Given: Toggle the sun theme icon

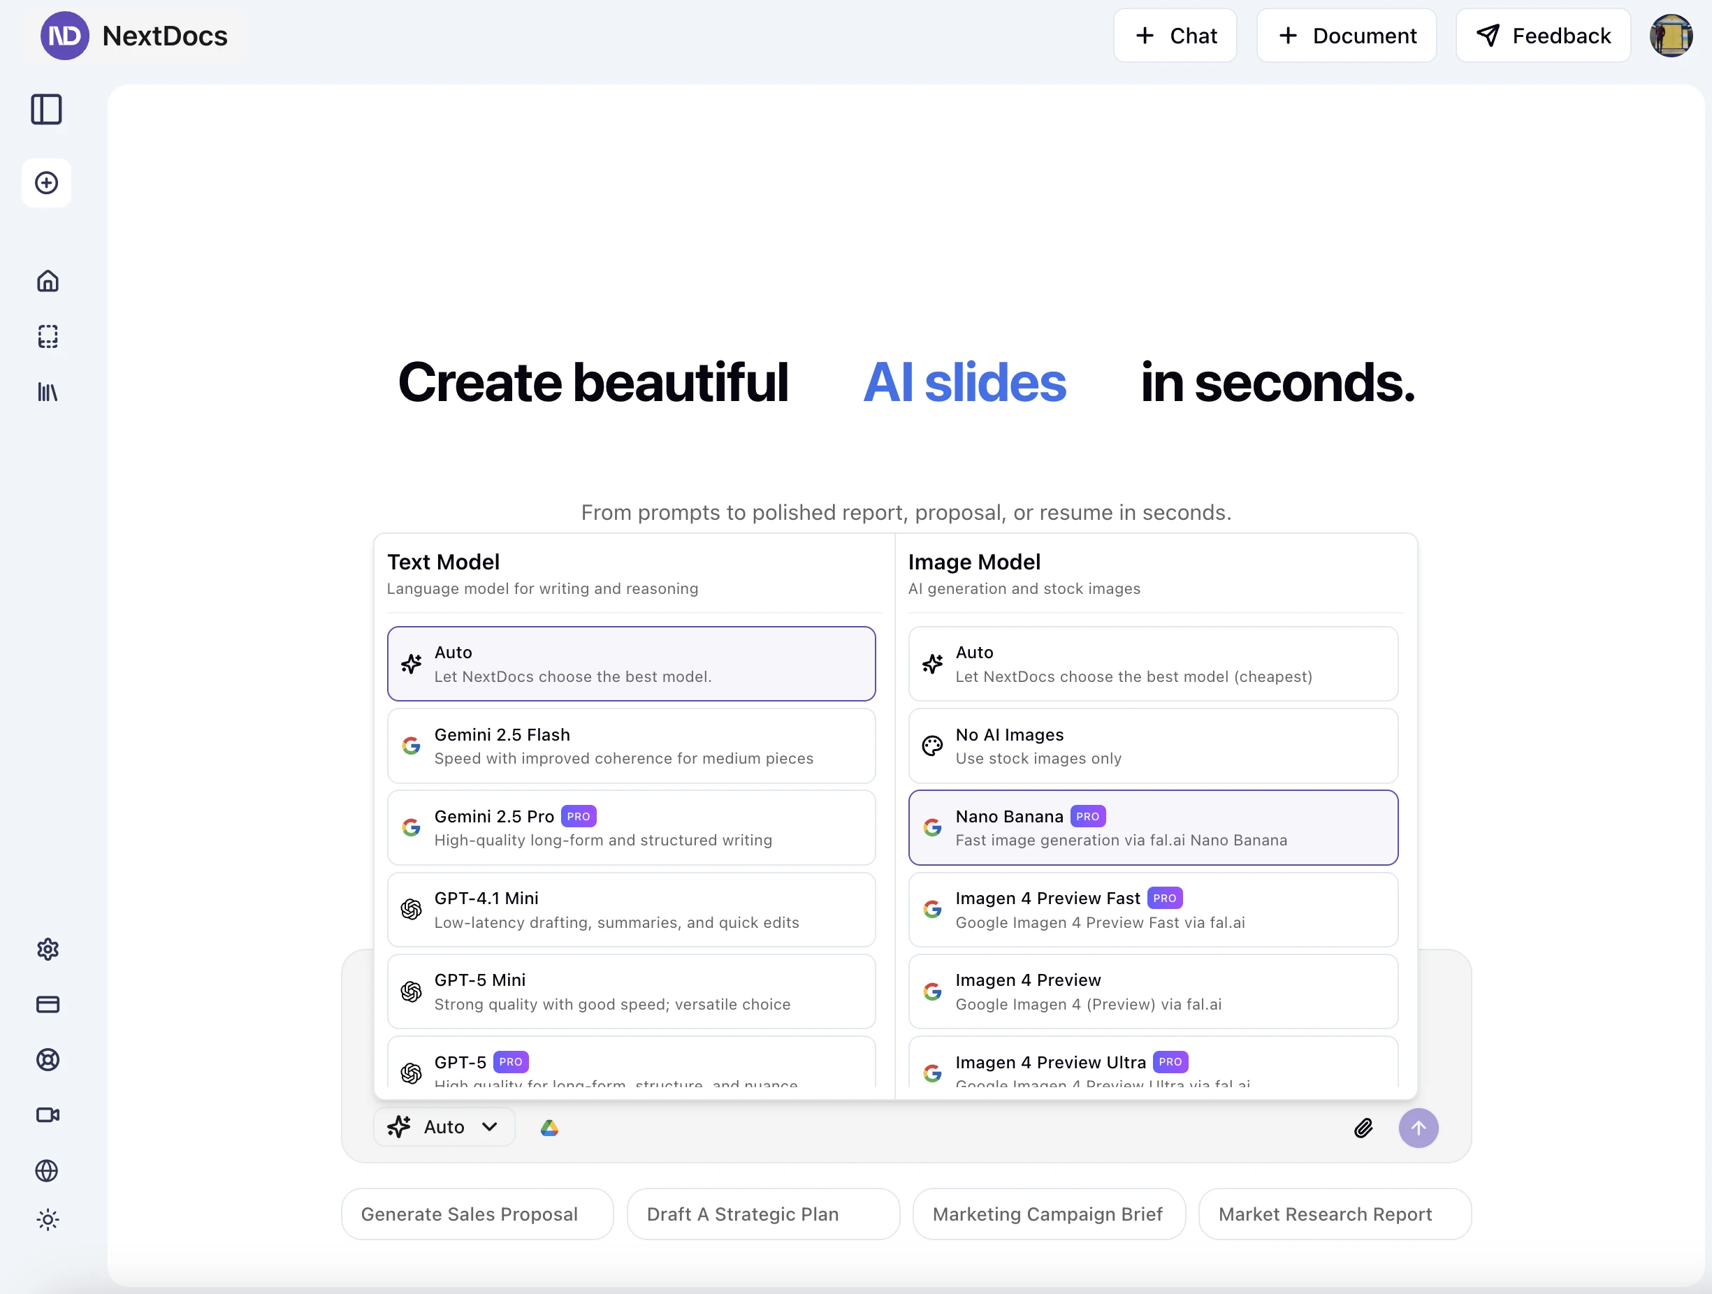Looking at the screenshot, I should pyautogui.click(x=48, y=1221).
